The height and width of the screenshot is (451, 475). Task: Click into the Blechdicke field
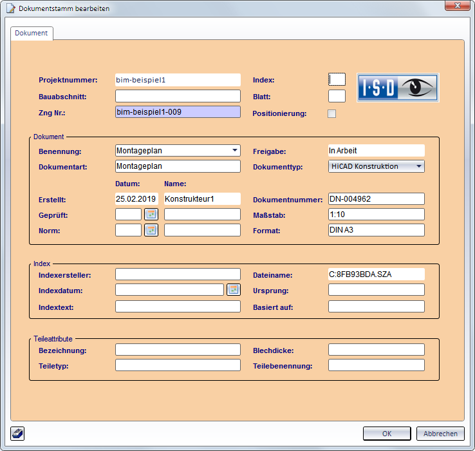[376, 350]
